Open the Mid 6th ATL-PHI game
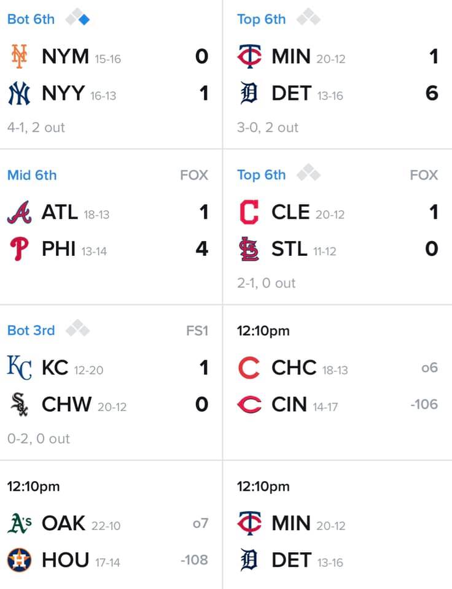This screenshot has height=589, width=452. (x=32, y=175)
